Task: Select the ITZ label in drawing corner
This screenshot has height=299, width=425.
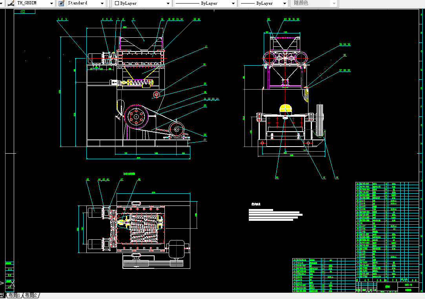Action: pos(23,12)
